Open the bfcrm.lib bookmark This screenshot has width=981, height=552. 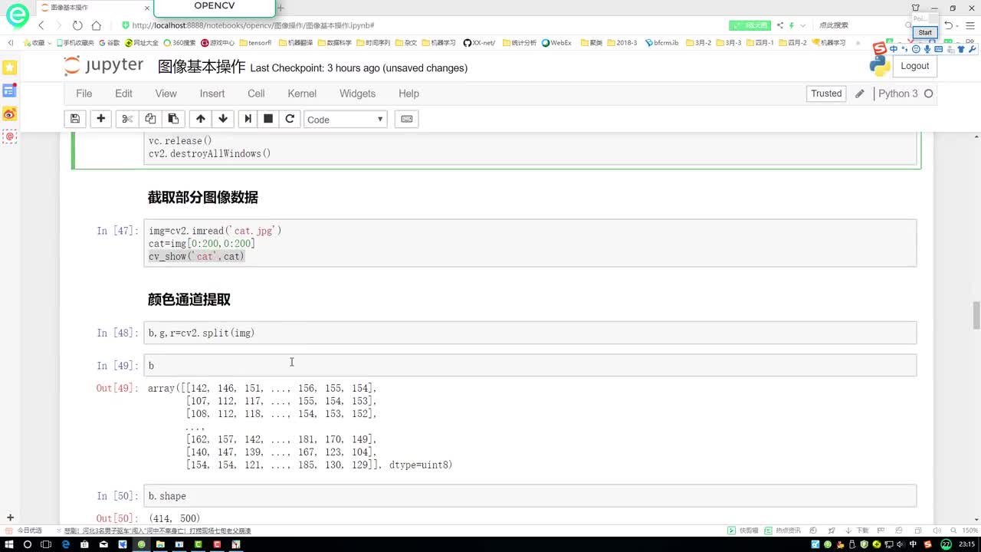(x=661, y=43)
